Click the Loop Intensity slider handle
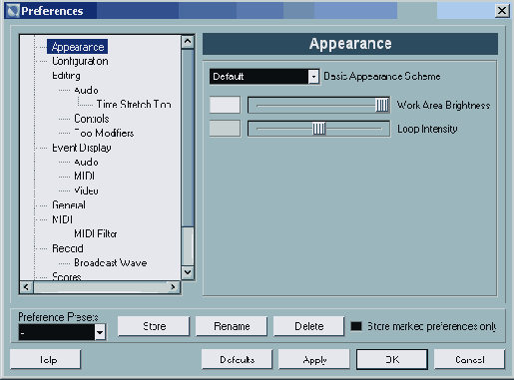The width and height of the screenshot is (514, 380). tap(318, 129)
